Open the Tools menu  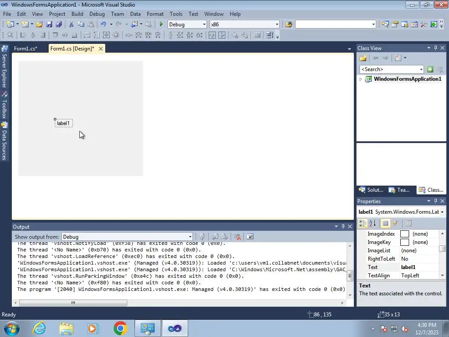[x=176, y=14]
